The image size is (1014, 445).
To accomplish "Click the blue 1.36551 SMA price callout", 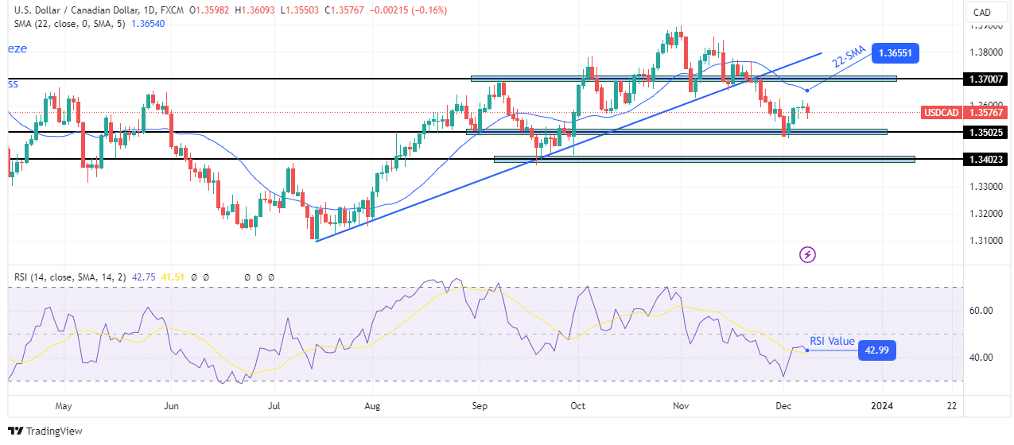I will click(x=896, y=54).
